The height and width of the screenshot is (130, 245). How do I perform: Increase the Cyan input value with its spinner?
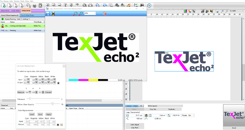click(x=28, y=79)
